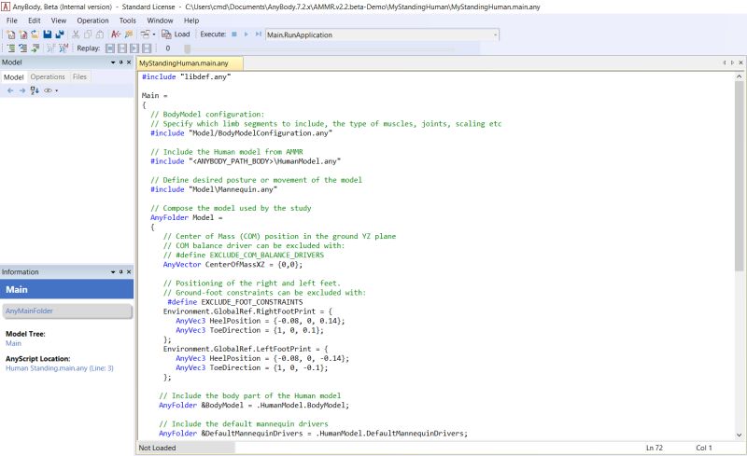The image size is (747, 456).
Task: Click the forward arrow in Model panel
Action: [21, 90]
